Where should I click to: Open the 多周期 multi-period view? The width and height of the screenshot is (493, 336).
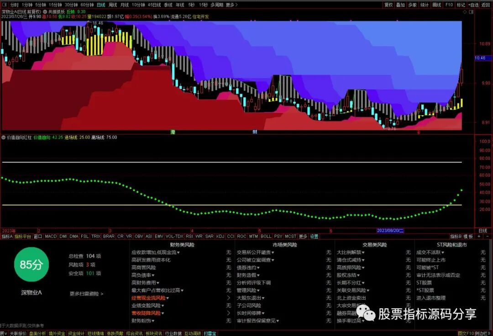217,5
